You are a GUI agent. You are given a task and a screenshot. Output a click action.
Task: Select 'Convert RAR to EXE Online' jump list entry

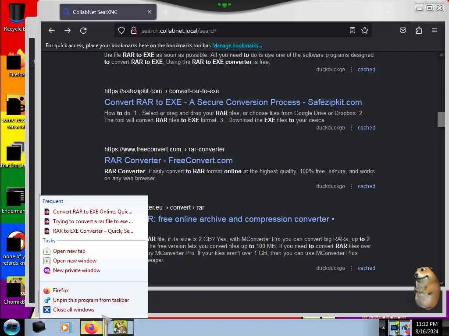click(93, 212)
